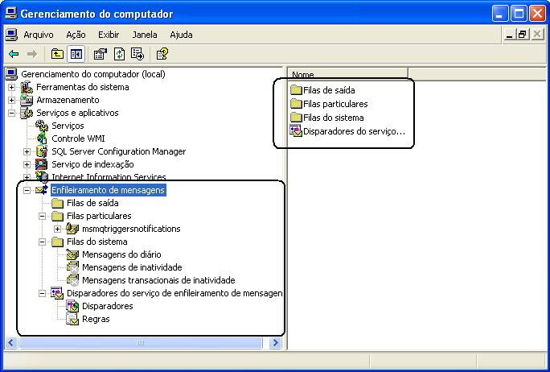Open Properties from the toolbar icon
Viewport: 550px width, 372px height.
point(100,54)
